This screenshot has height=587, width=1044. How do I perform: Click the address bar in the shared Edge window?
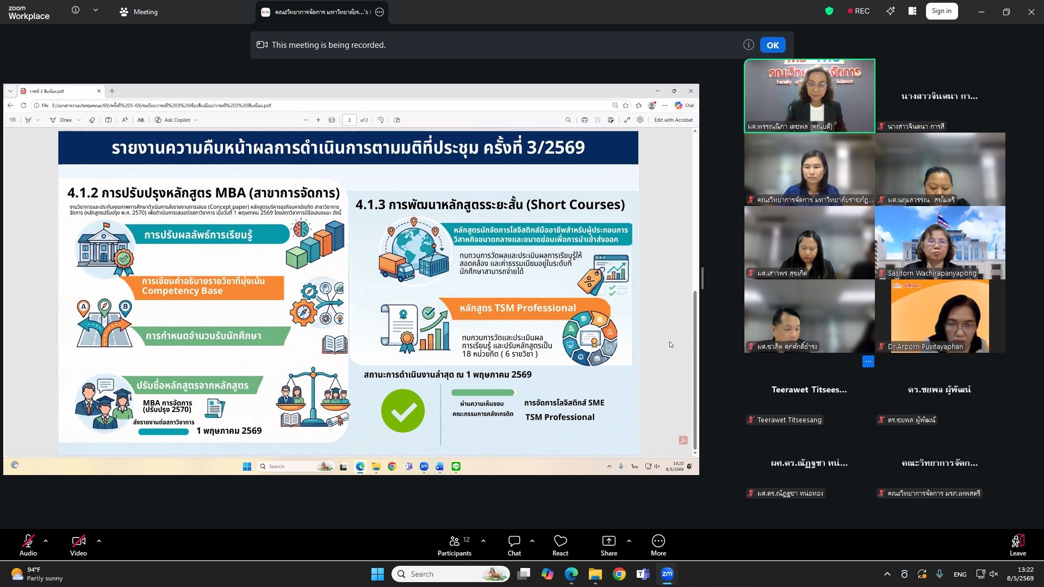tap(321, 105)
